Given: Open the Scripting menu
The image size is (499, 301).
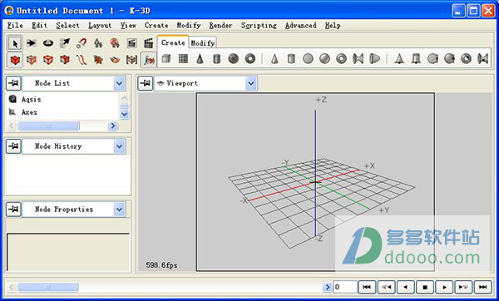Looking at the screenshot, I should [259, 26].
